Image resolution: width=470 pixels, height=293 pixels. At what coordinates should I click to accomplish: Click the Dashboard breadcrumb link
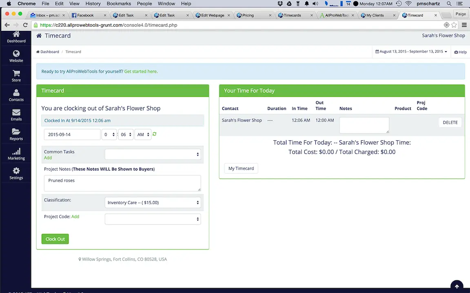click(x=48, y=52)
